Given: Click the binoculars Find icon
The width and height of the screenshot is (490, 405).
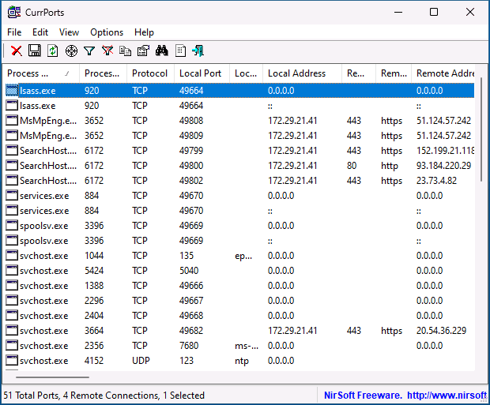Looking at the screenshot, I should point(162,51).
